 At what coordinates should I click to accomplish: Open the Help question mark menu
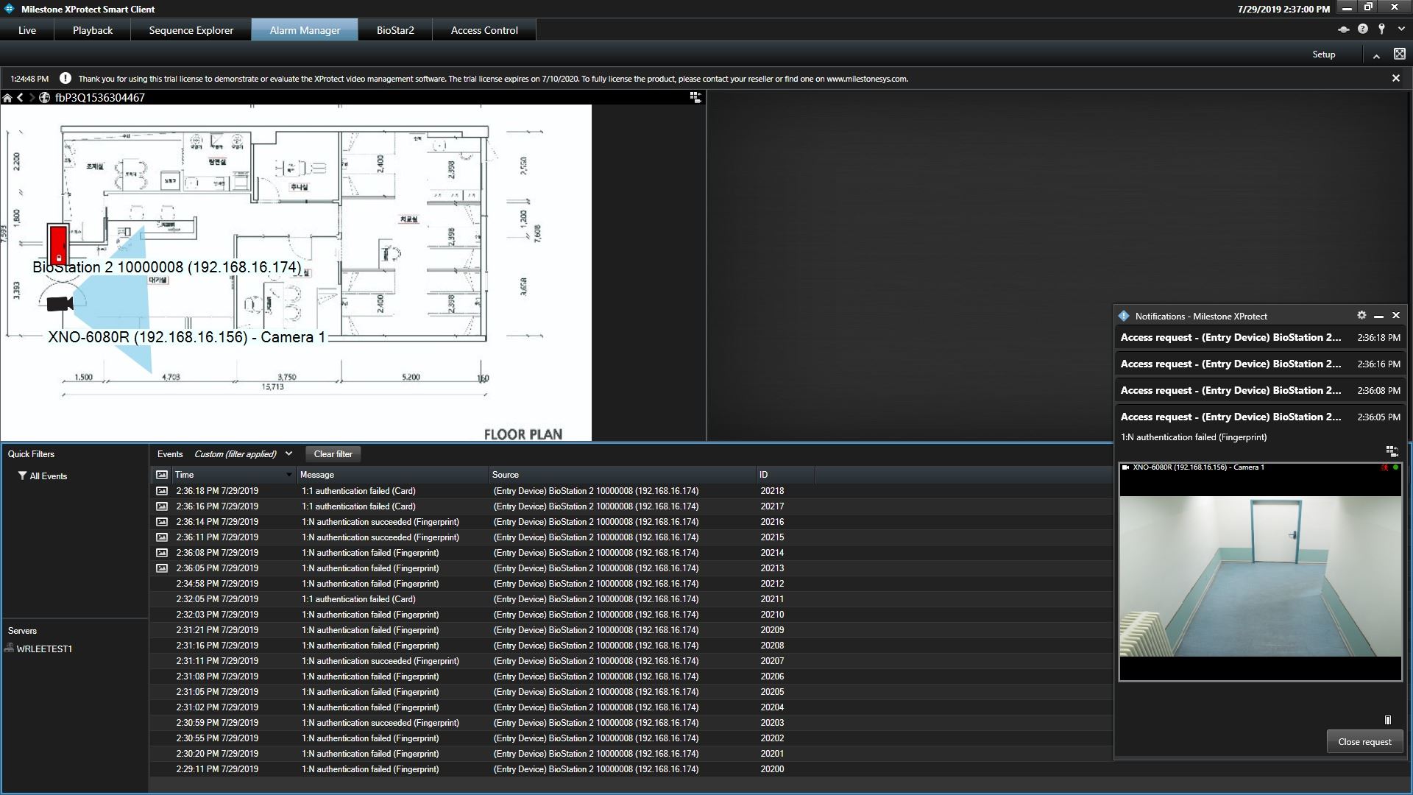1363,29
